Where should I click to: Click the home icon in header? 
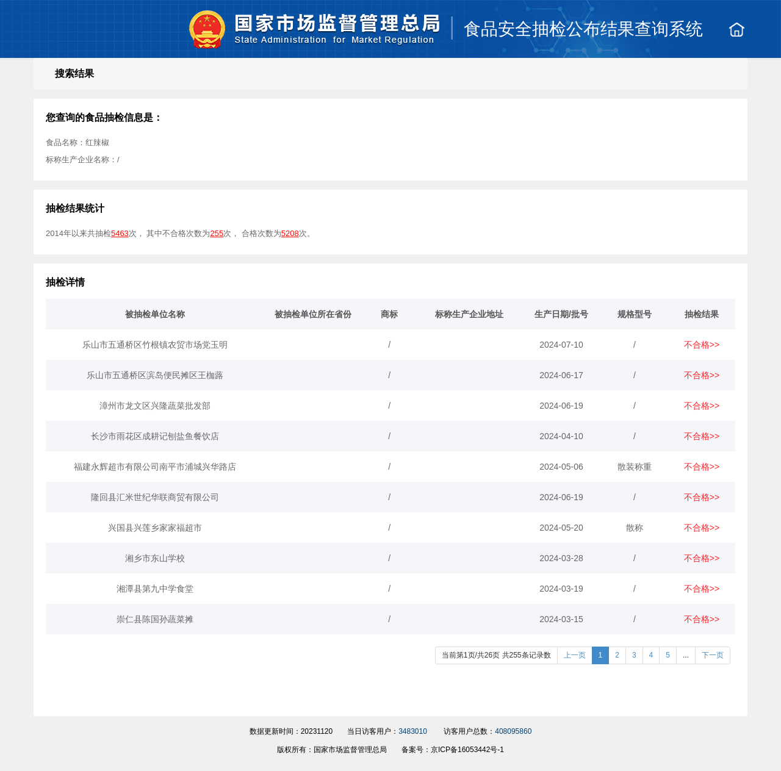pos(736,29)
